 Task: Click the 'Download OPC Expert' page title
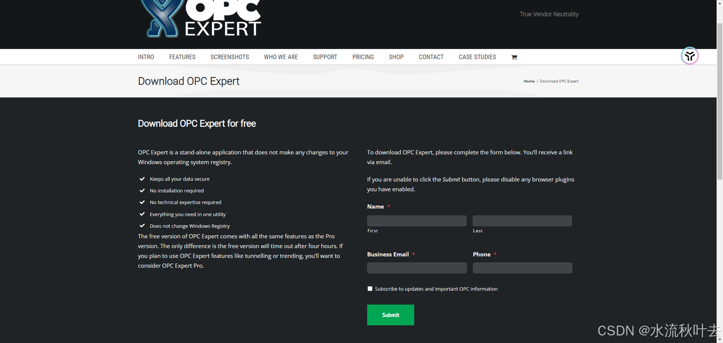[x=189, y=81]
